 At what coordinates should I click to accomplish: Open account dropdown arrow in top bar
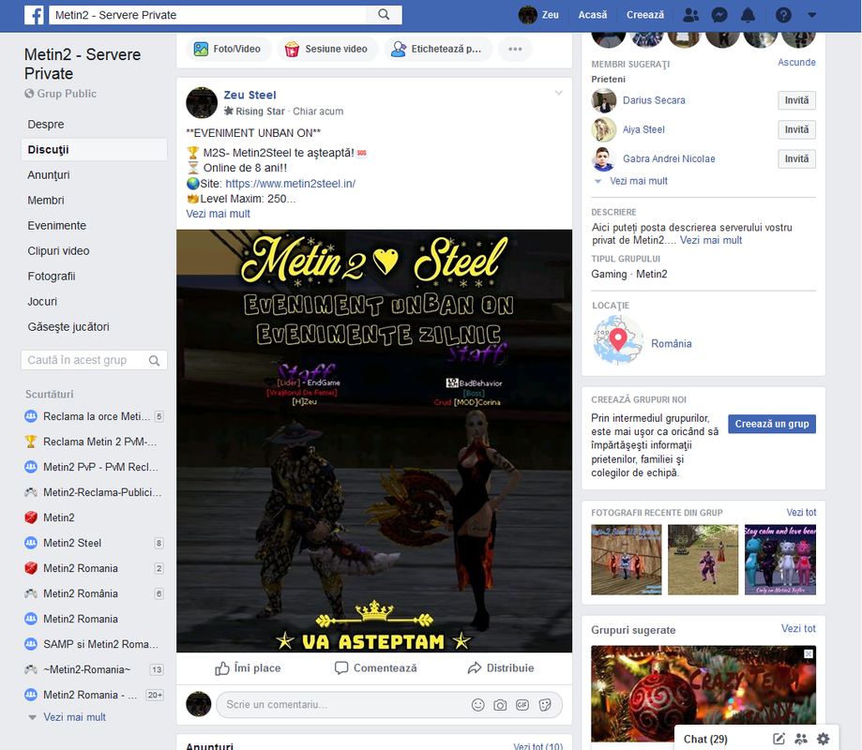[x=812, y=15]
